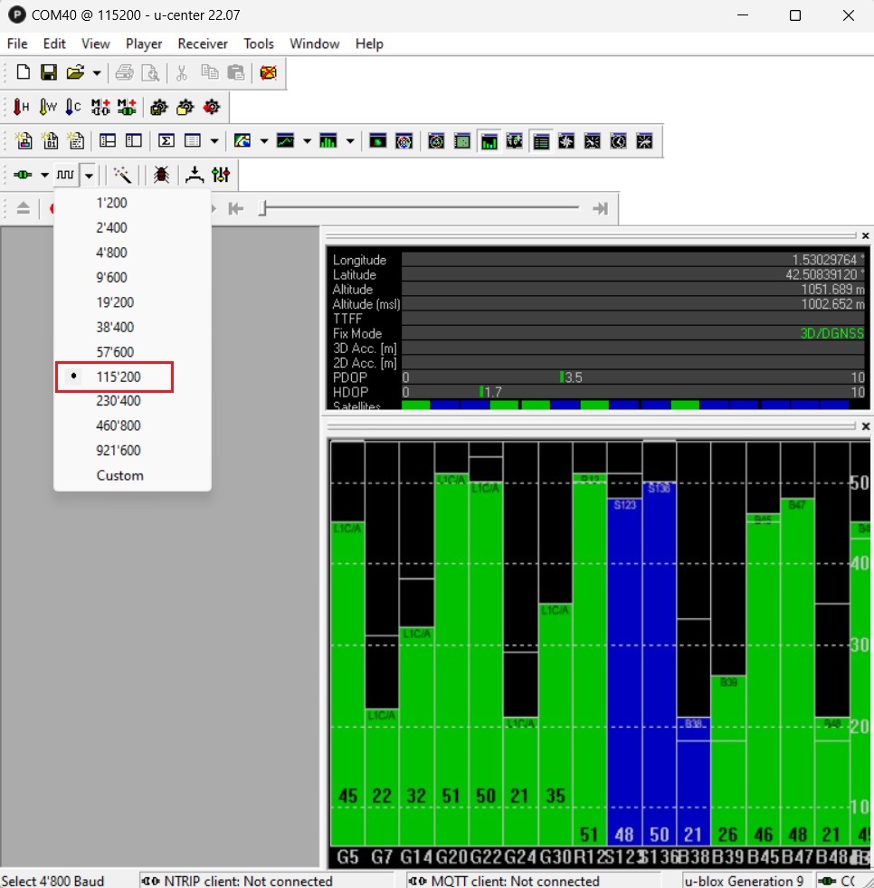Open the Tools menu

click(x=259, y=43)
